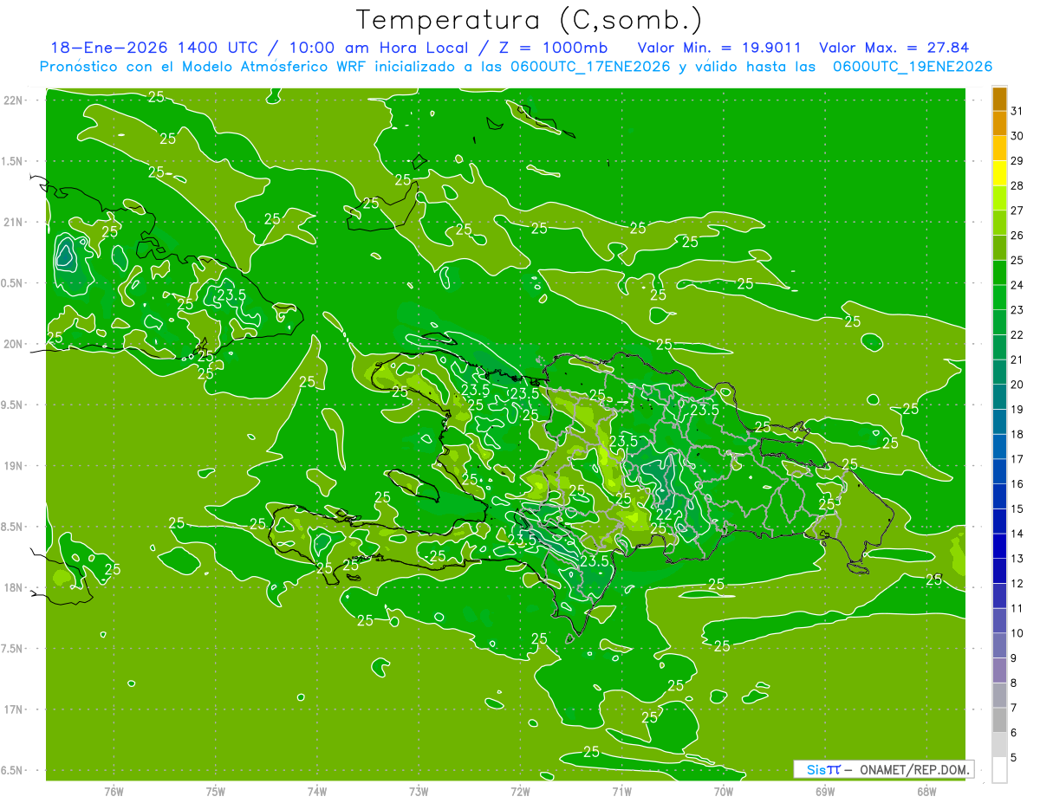The image size is (1040, 803).
Task: Click the "73W" longitude label
Action: (x=419, y=791)
